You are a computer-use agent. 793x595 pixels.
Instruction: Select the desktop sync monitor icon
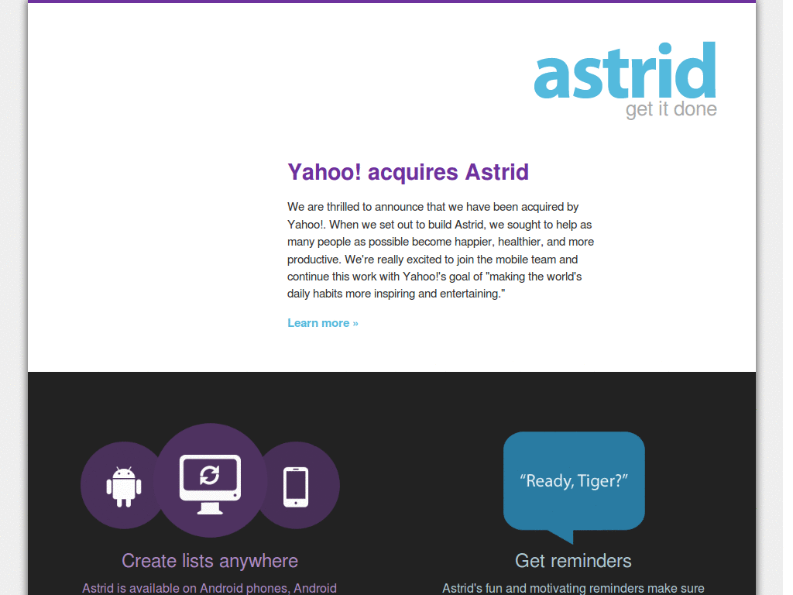click(x=210, y=484)
